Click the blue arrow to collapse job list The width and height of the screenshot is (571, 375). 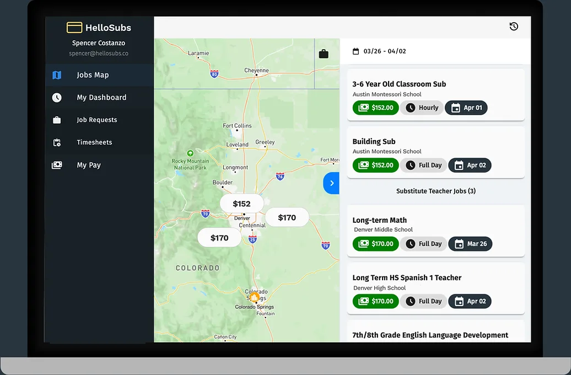tap(331, 183)
